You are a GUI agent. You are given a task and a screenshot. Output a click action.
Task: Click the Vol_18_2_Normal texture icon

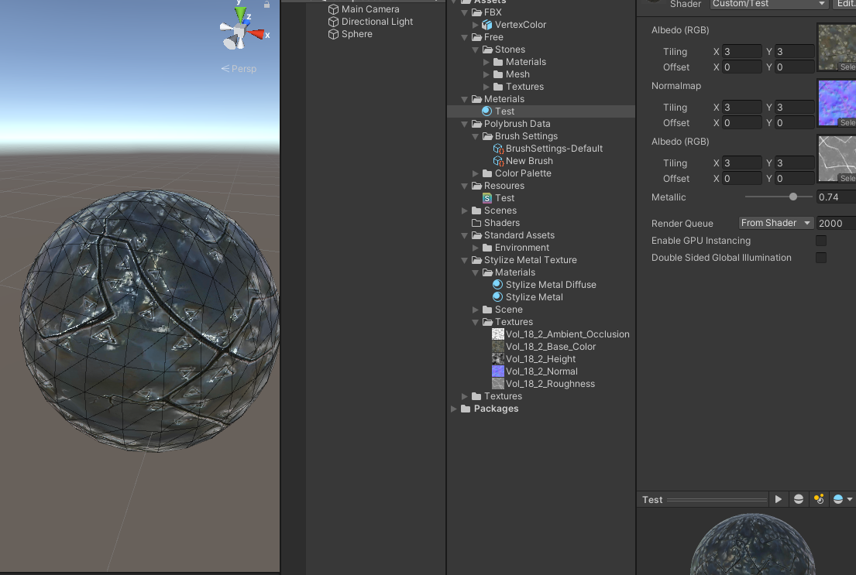[498, 371]
